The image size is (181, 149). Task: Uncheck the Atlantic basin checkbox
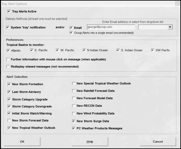tap(8, 51)
